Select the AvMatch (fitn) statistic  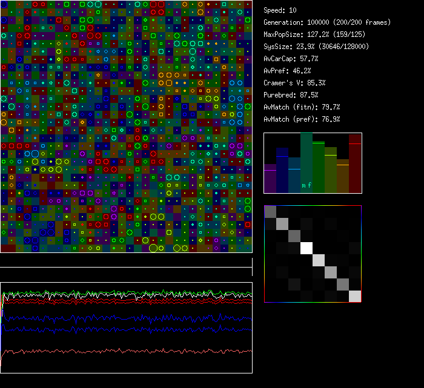pyautogui.click(x=302, y=107)
